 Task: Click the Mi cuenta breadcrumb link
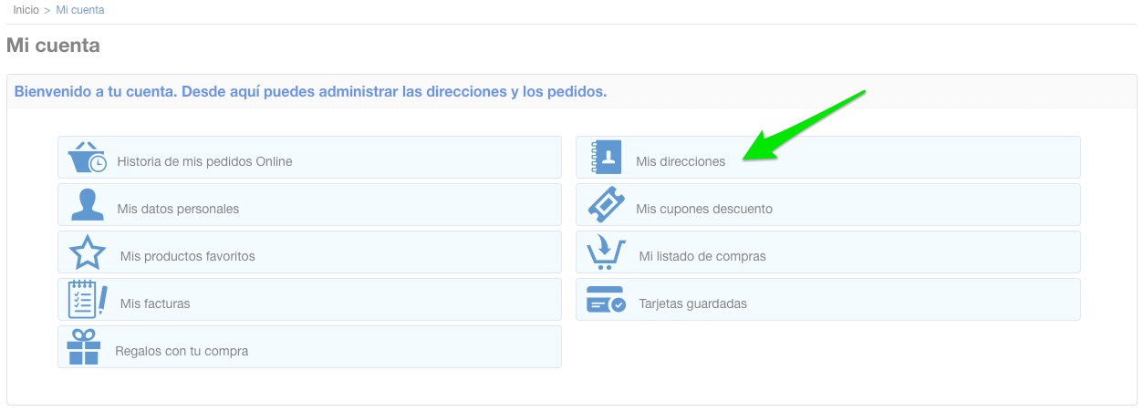tap(80, 10)
